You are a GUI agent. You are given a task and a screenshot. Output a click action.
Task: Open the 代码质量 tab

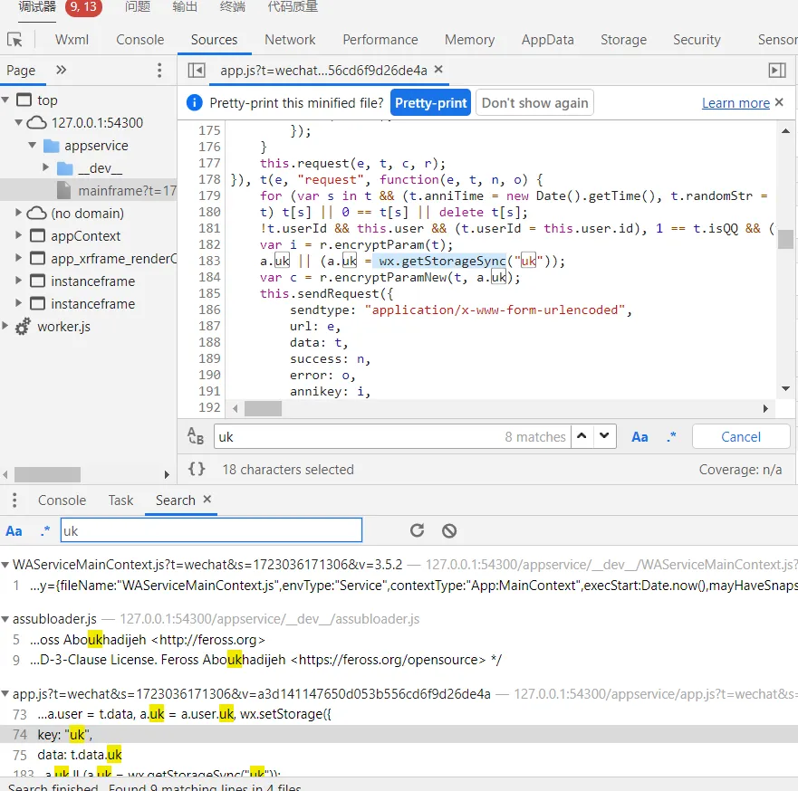[x=293, y=6]
